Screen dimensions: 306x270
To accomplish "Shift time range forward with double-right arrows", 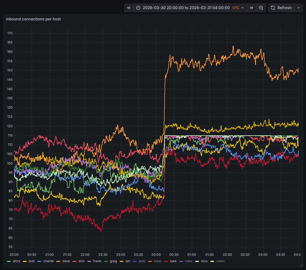I will point(251,8).
